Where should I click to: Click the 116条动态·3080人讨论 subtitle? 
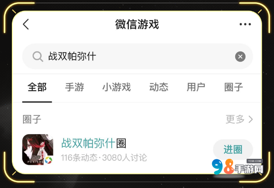104,157
